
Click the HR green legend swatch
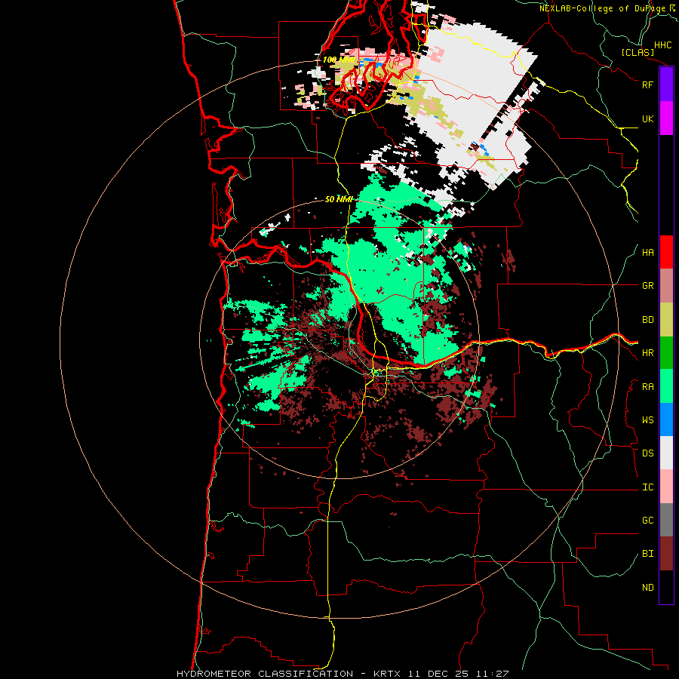[666, 353]
